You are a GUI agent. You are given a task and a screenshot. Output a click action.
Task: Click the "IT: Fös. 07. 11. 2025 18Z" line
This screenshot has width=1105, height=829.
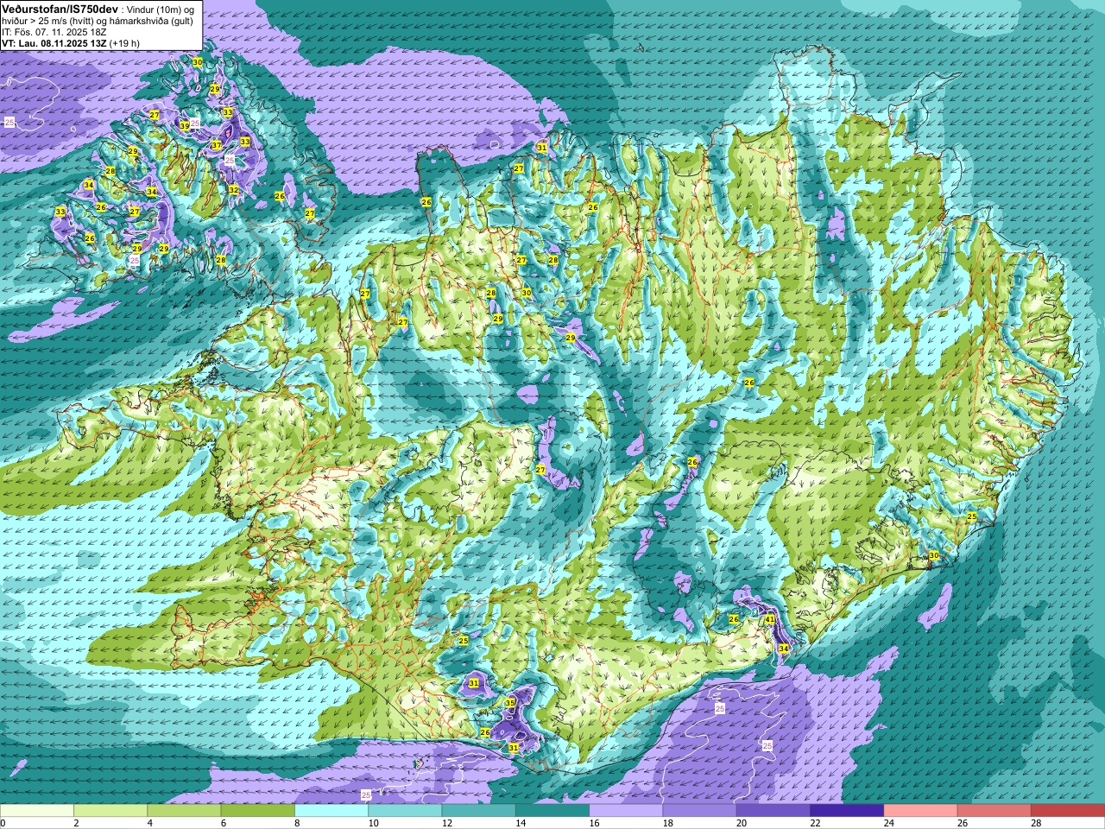pyautogui.click(x=54, y=31)
